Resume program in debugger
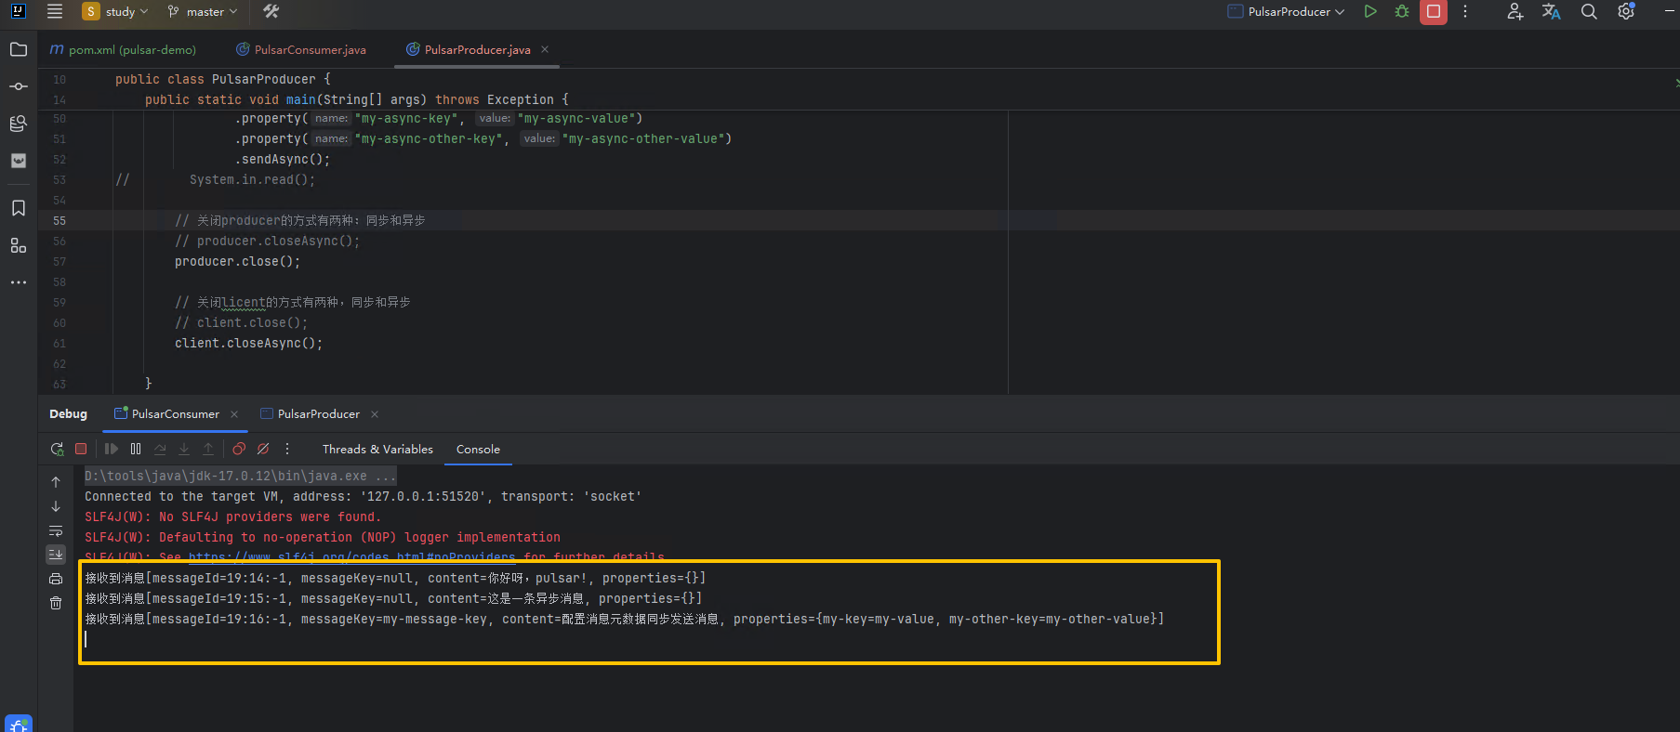The width and height of the screenshot is (1680, 732). click(x=112, y=449)
